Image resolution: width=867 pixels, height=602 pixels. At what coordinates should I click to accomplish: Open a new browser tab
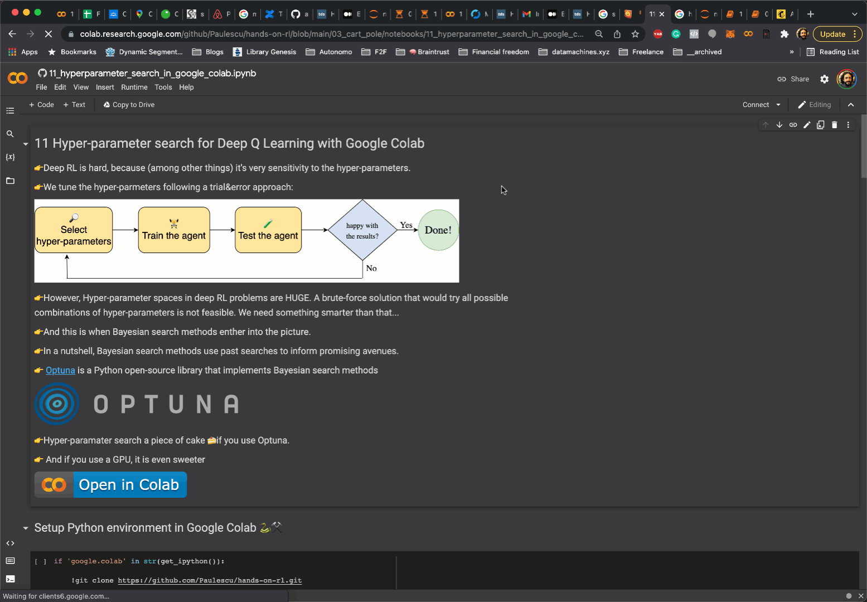[811, 14]
